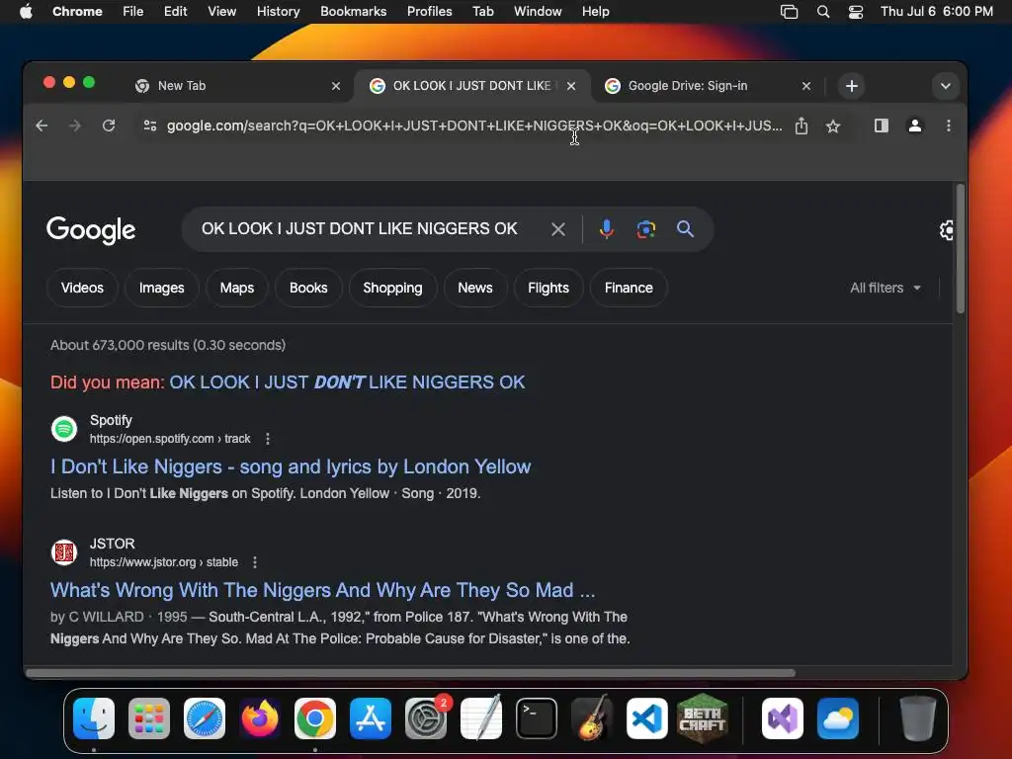
Task: Click the www.jstor.org result URL
Action: 164,562
